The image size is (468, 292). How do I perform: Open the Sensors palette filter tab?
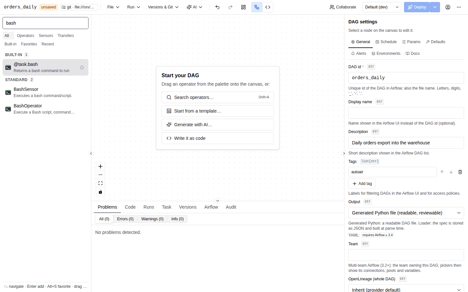pos(46,36)
